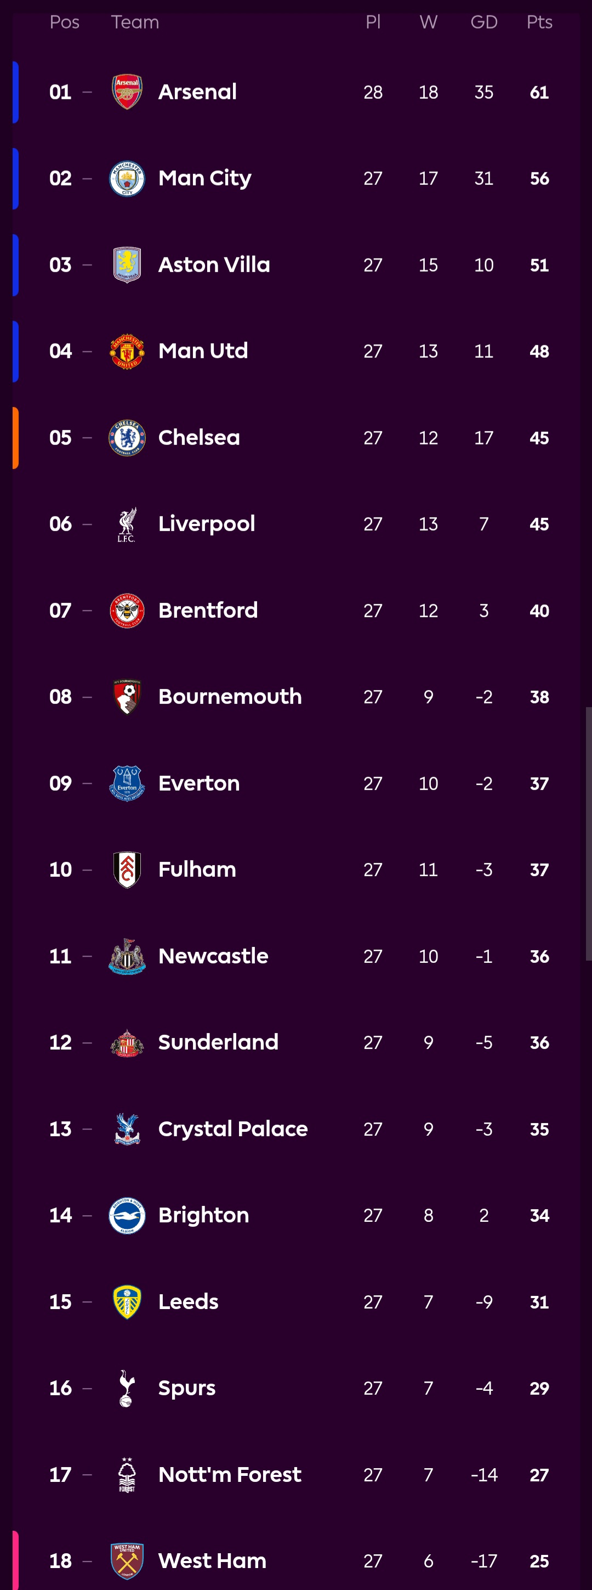Open the Everton team name link
The image size is (592, 1590).
click(x=198, y=783)
